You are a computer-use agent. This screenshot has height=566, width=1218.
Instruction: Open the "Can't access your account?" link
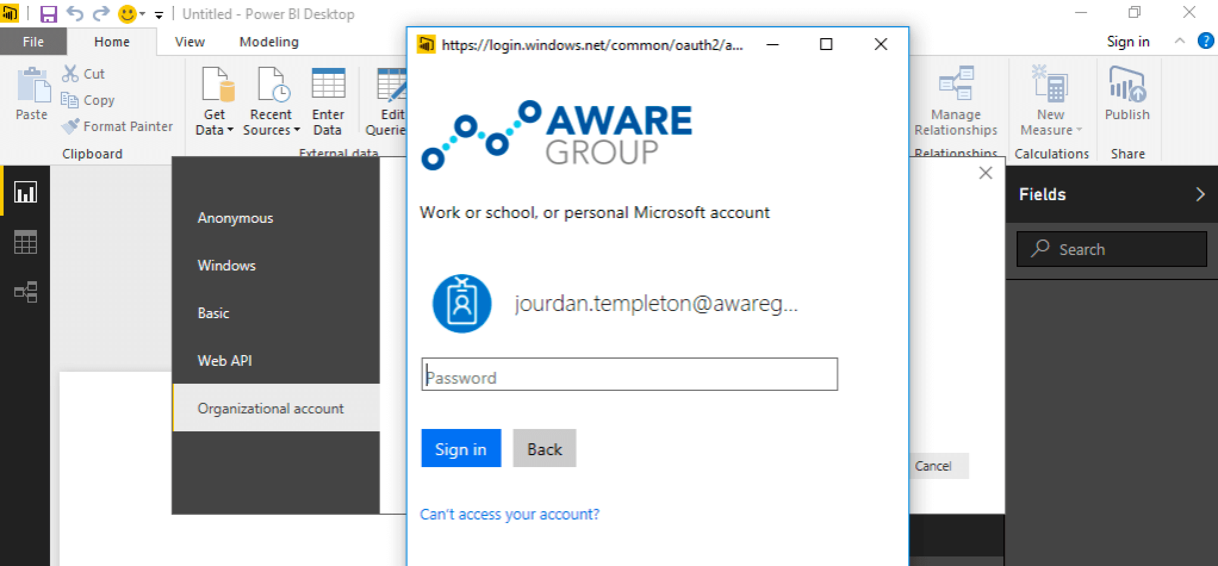pyautogui.click(x=509, y=514)
